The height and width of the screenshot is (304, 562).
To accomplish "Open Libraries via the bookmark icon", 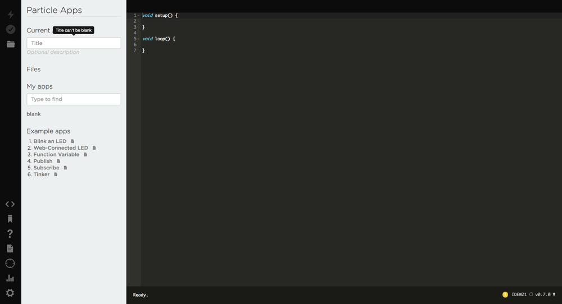I will pos(10,219).
